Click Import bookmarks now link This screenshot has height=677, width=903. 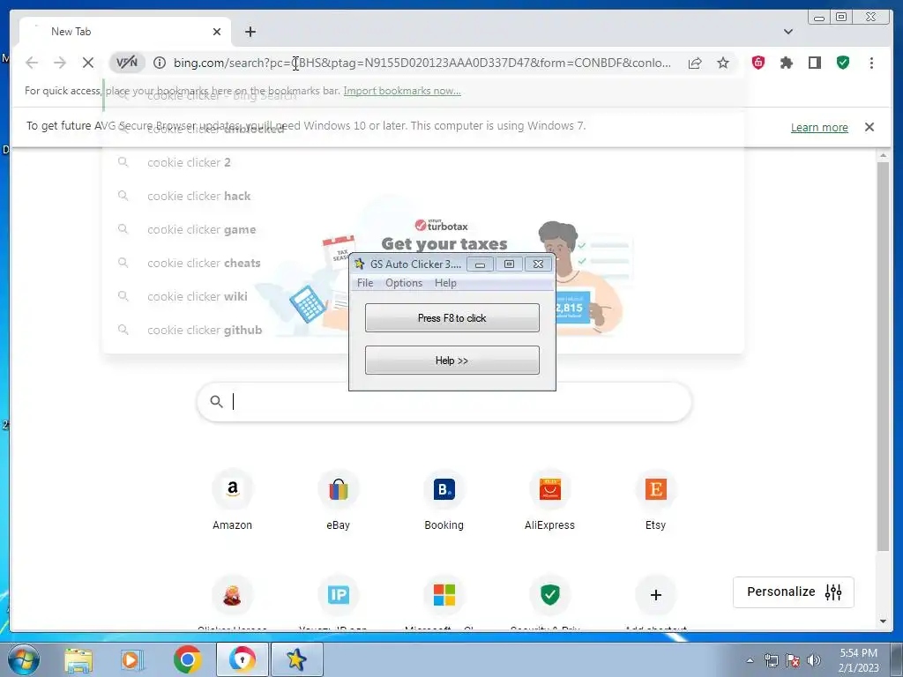pos(402,91)
